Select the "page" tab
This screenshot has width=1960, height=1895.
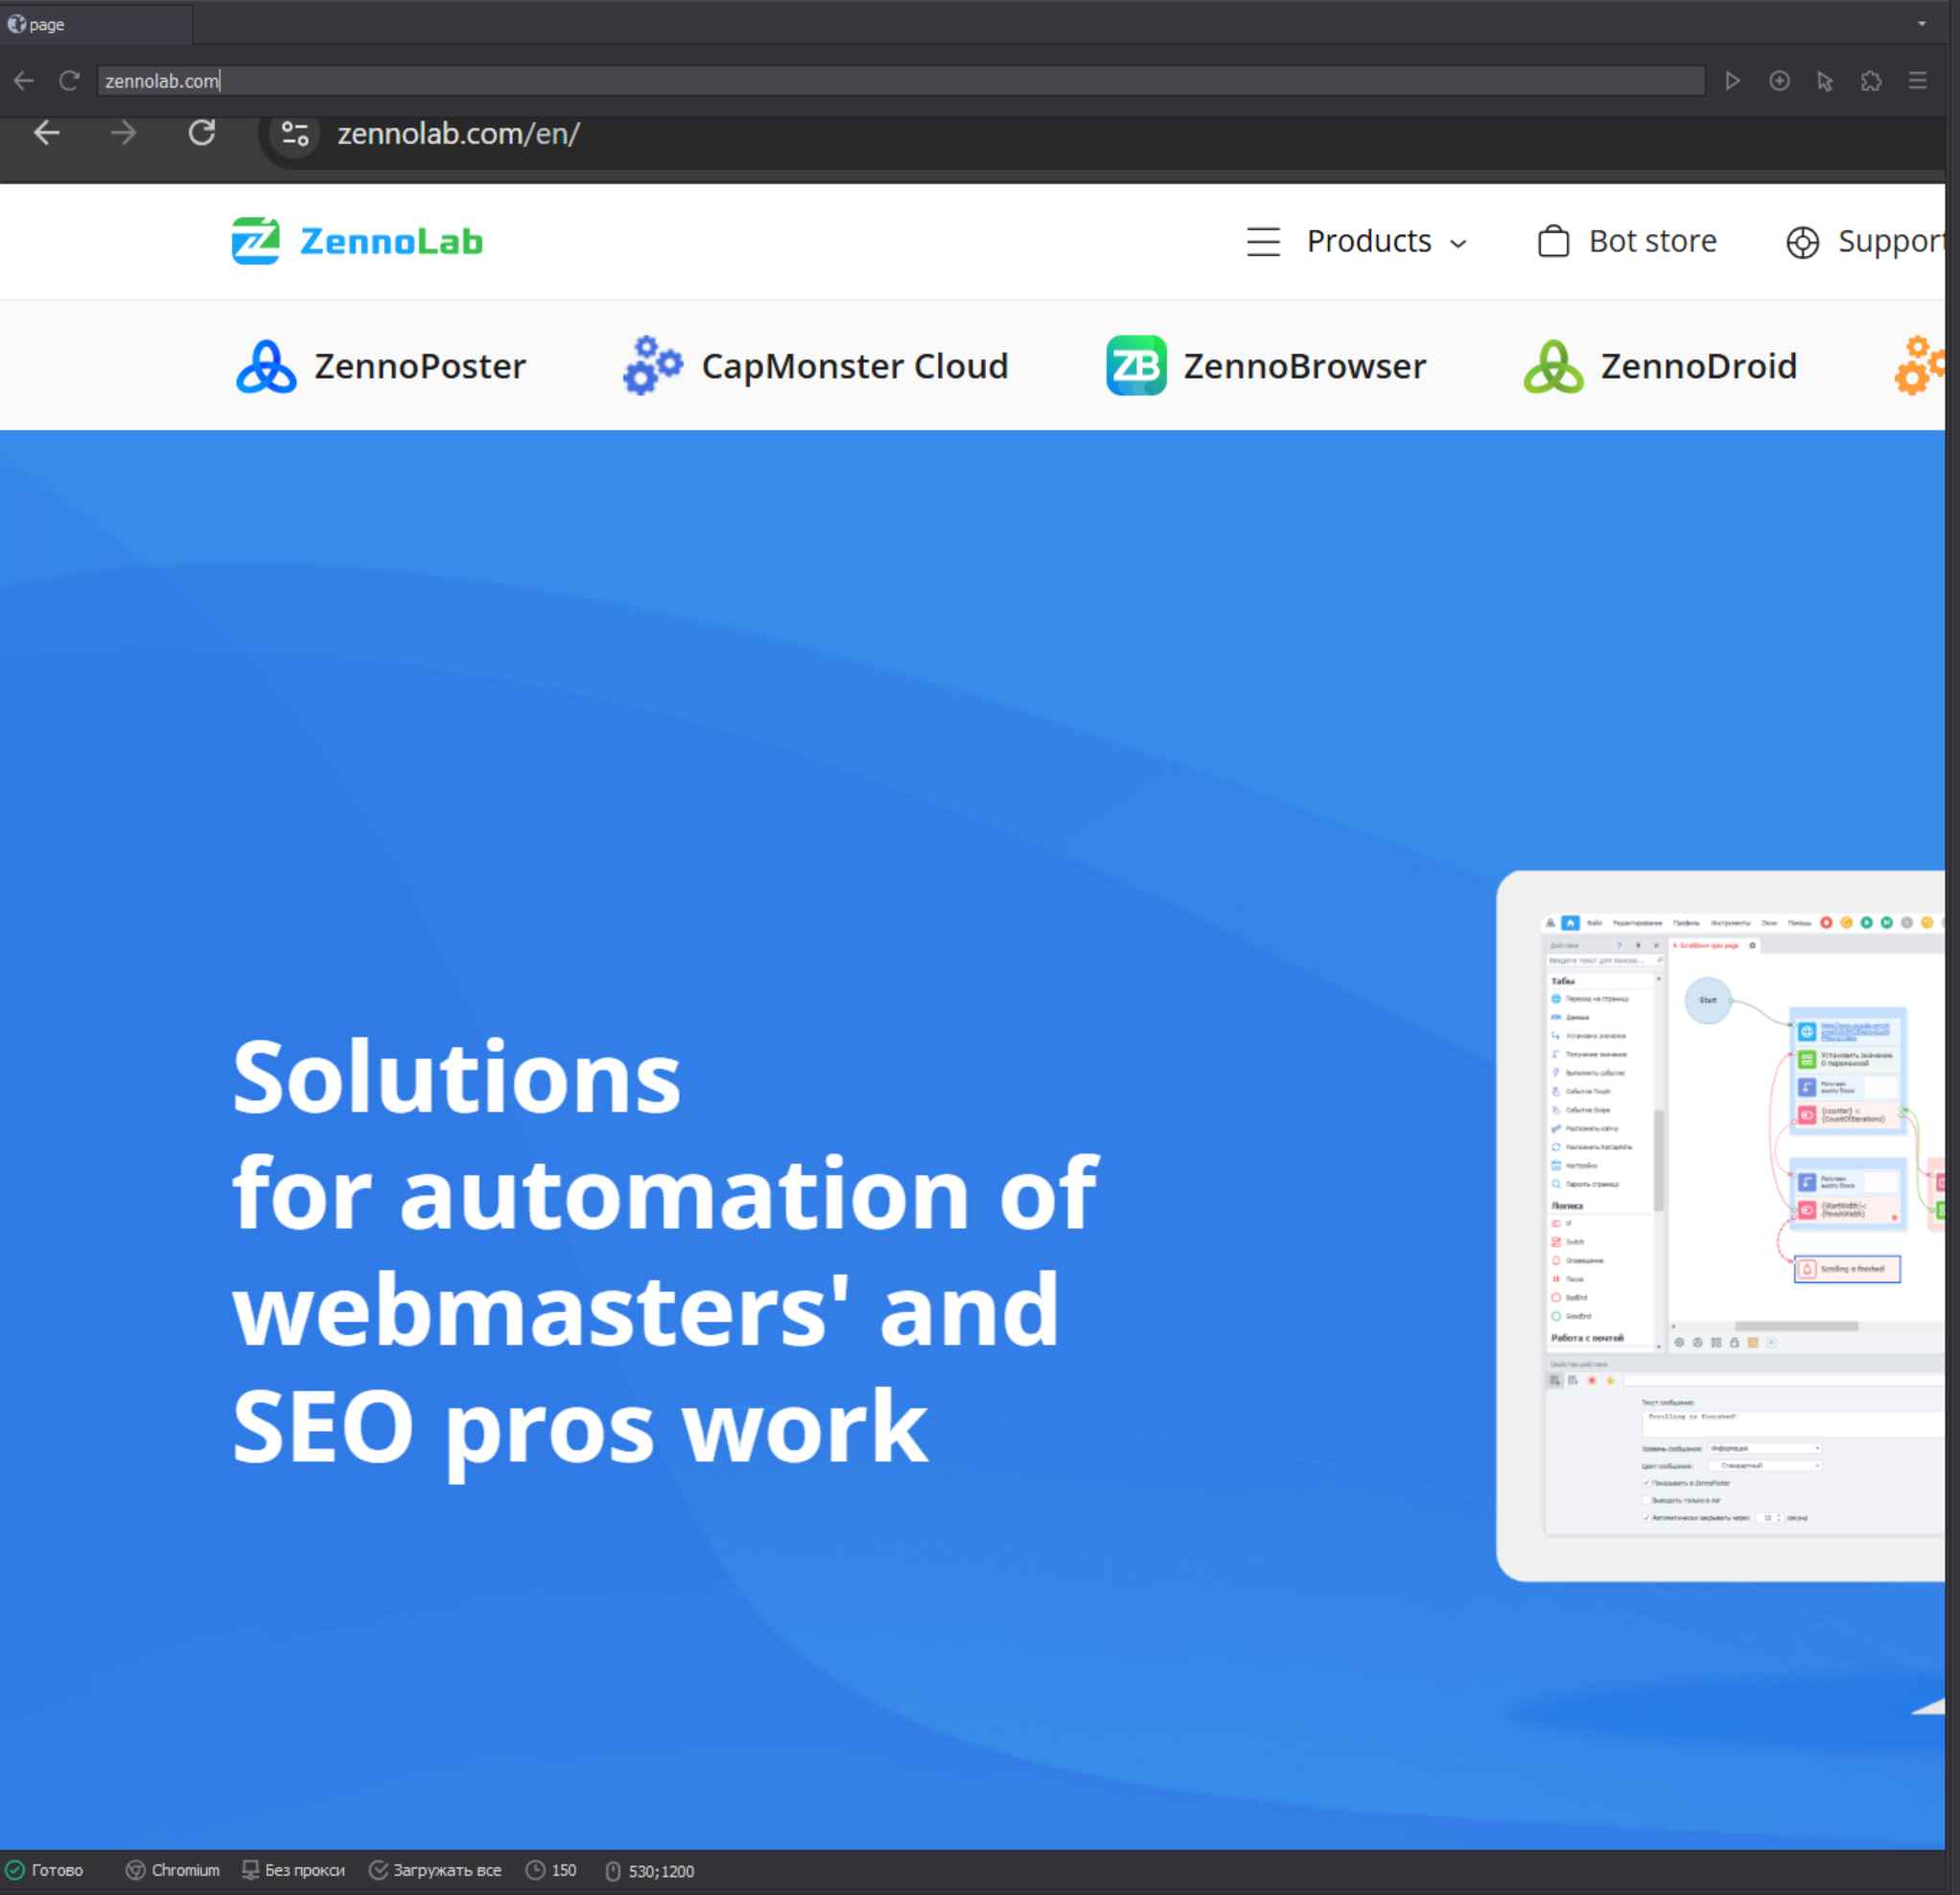coord(96,24)
